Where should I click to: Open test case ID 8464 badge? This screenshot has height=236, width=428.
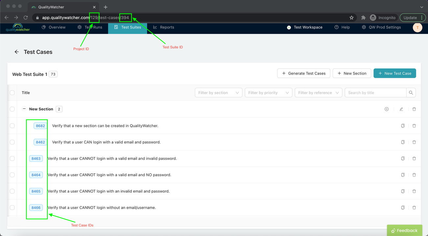point(36,175)
